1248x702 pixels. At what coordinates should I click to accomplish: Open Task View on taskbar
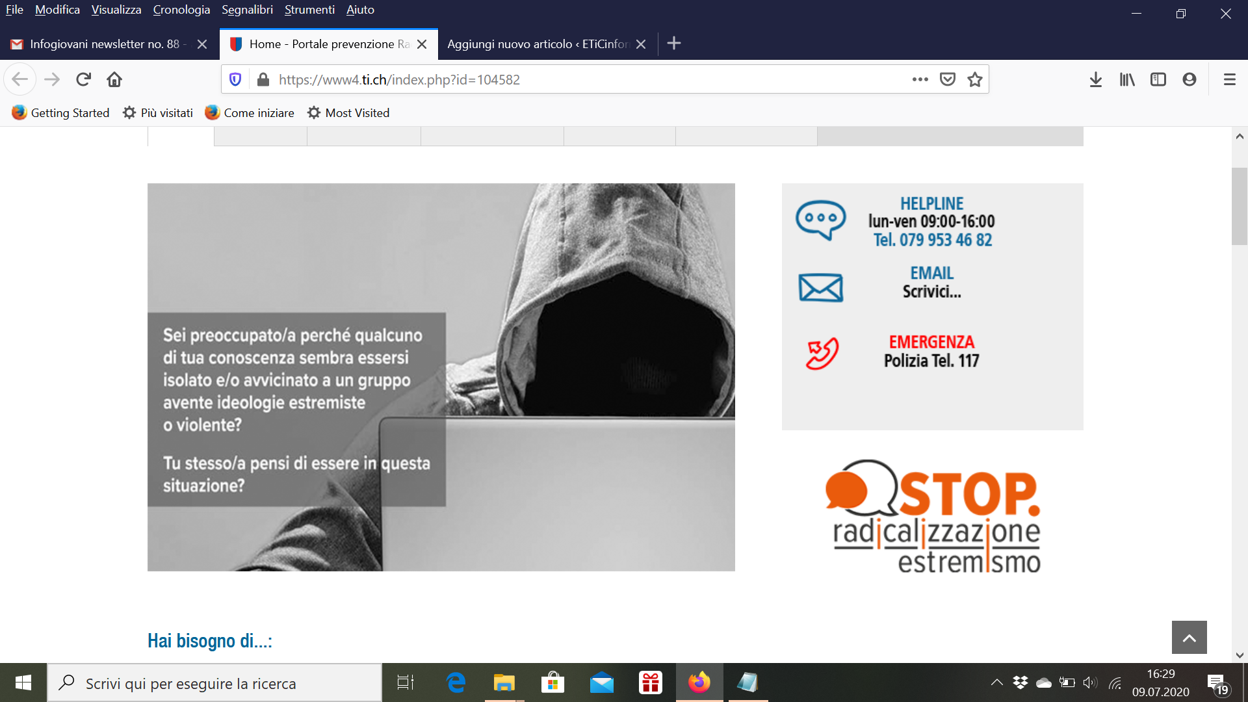[406, 682]
